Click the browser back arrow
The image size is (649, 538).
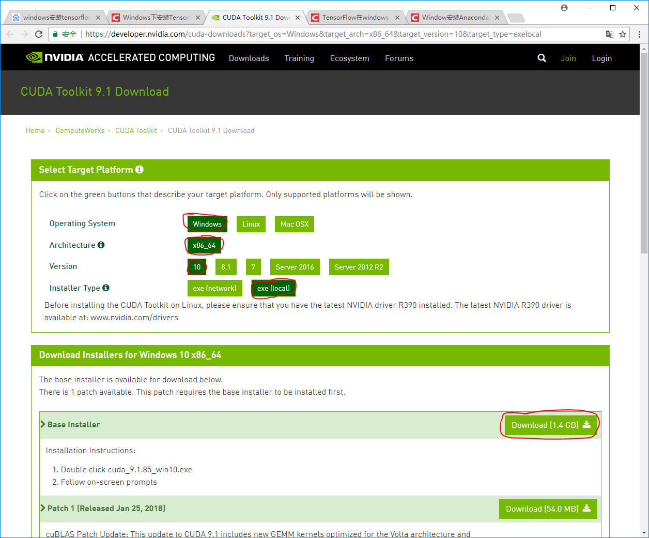(10, 34)
